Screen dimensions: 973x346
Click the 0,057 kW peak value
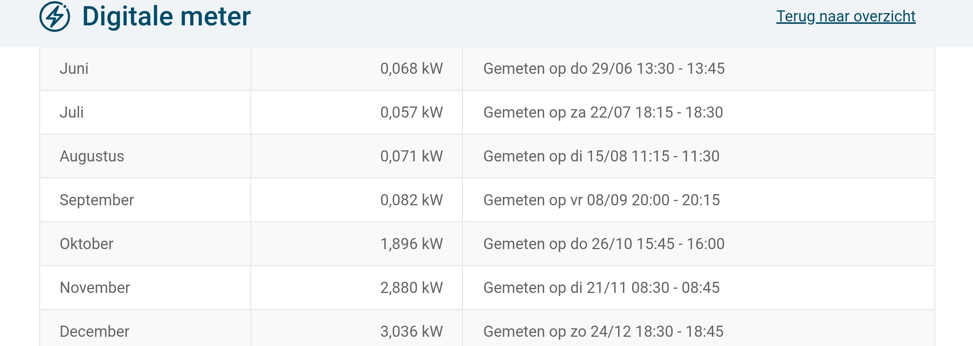click(x=411, y=113)
